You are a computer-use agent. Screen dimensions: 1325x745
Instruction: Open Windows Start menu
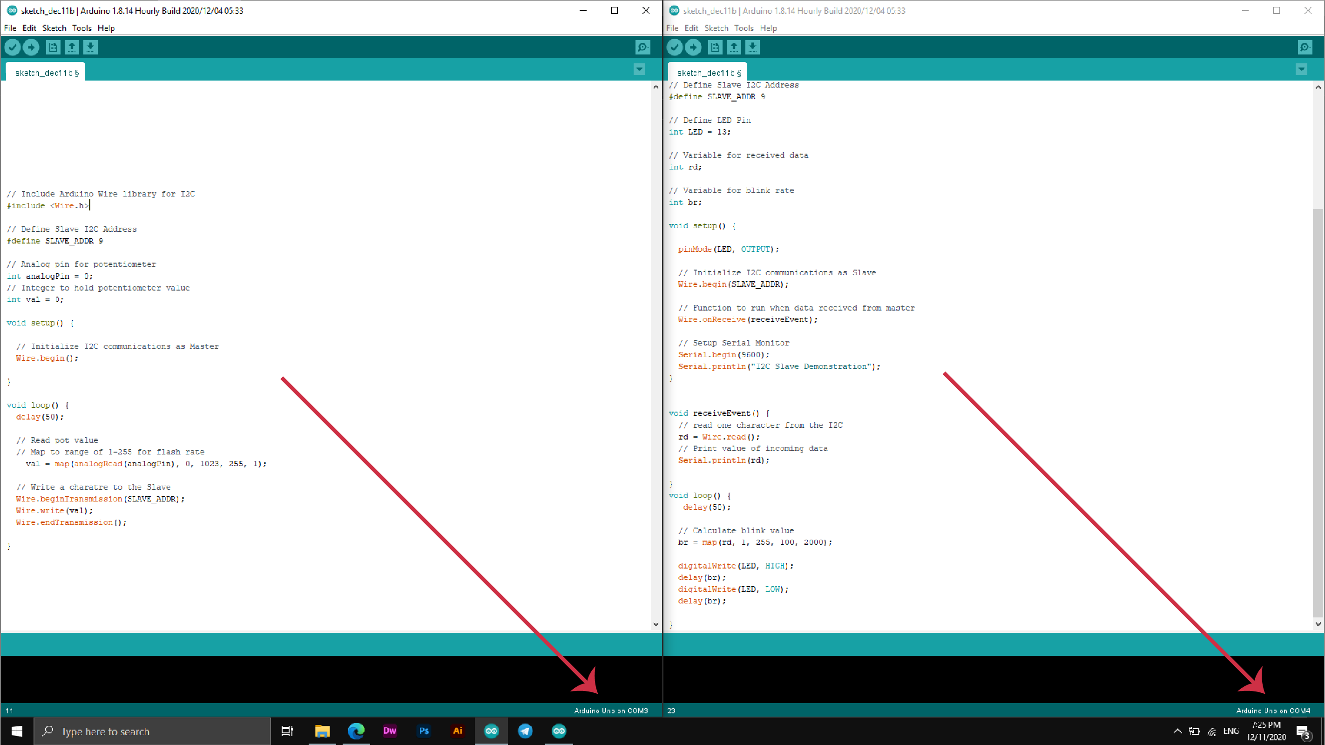[x=16, y=731]
